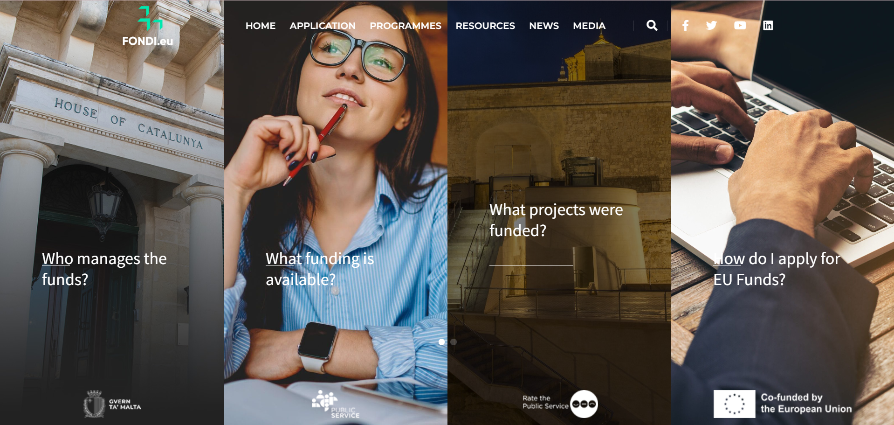Open the News menu item
The height and width of the screenshot is (425, 894).
pyautogui.click(x=544, y=26)
